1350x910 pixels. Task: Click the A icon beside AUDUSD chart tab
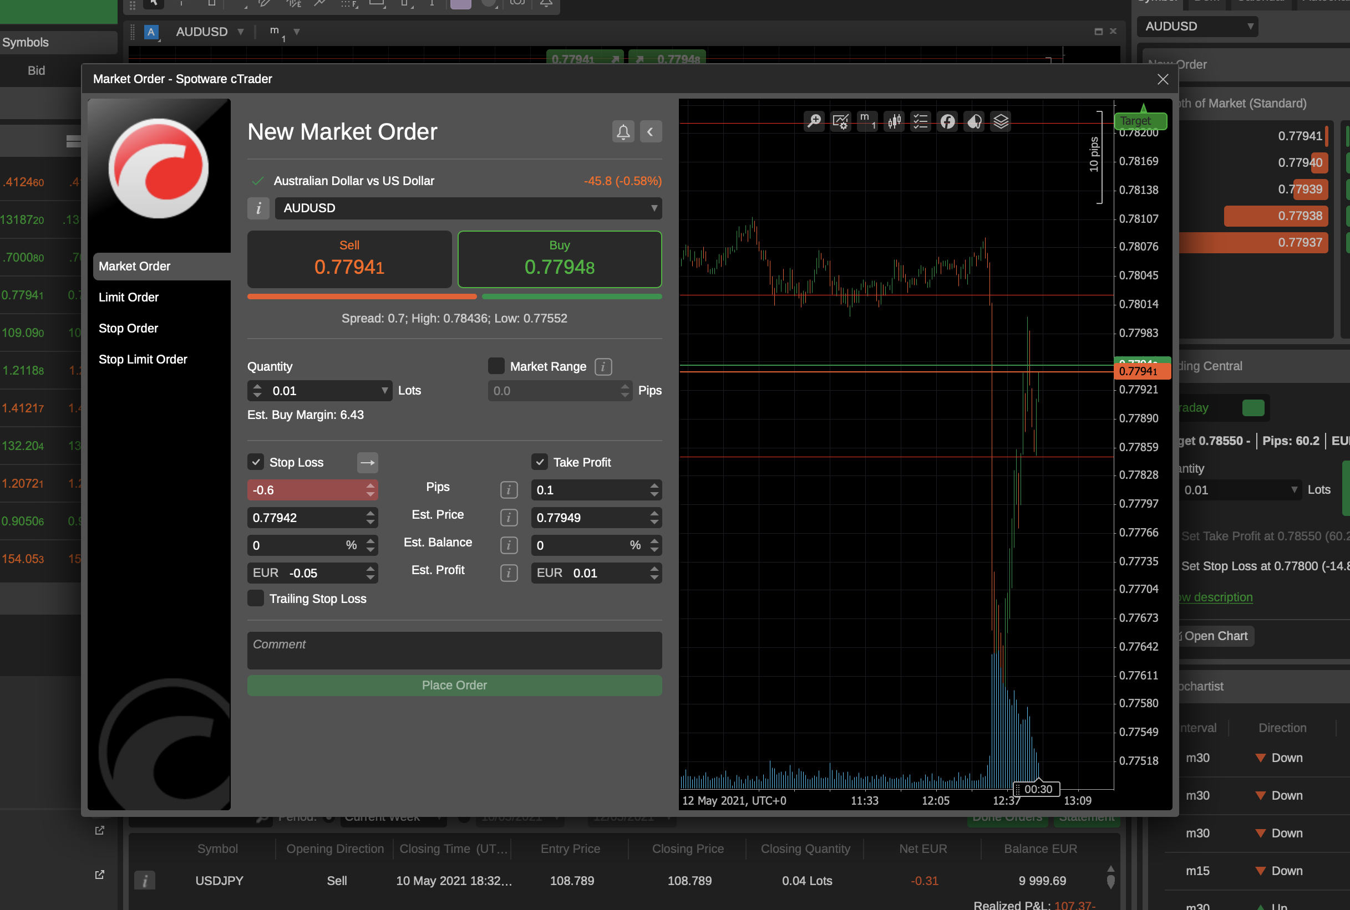[x=151, y=32]
